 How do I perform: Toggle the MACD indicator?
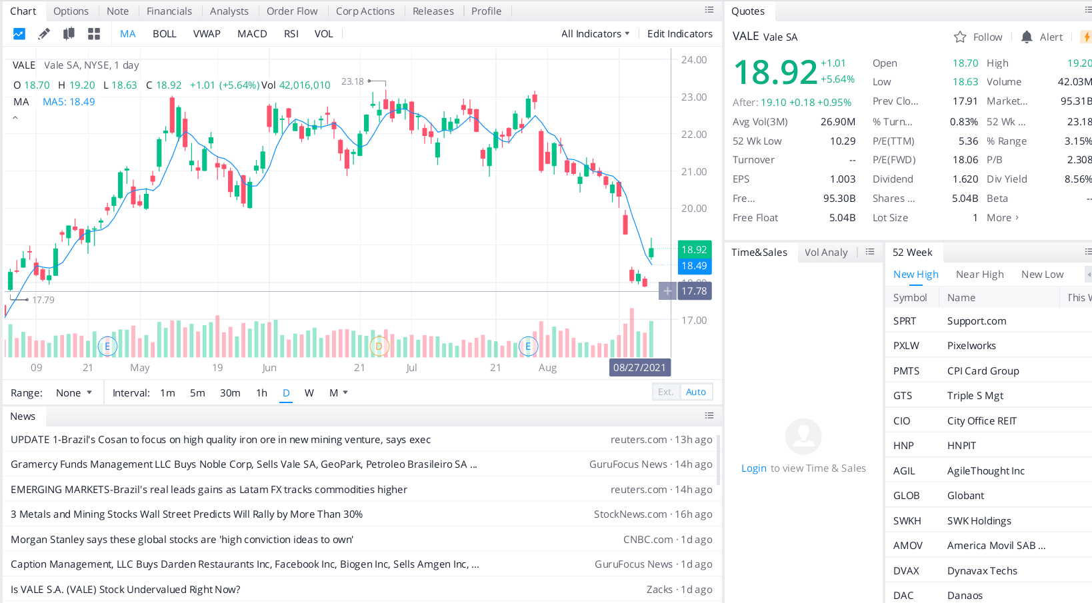(x=252, y=34)
